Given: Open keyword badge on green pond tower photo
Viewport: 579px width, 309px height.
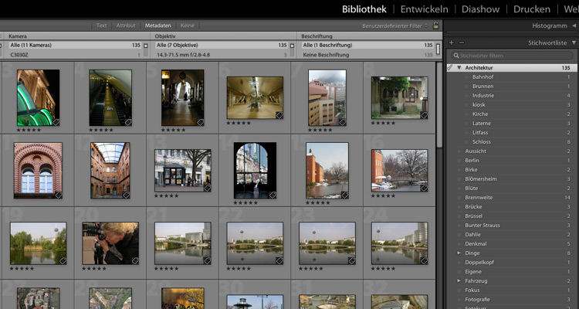Looking at the screenshot, I should coord(63,260).
